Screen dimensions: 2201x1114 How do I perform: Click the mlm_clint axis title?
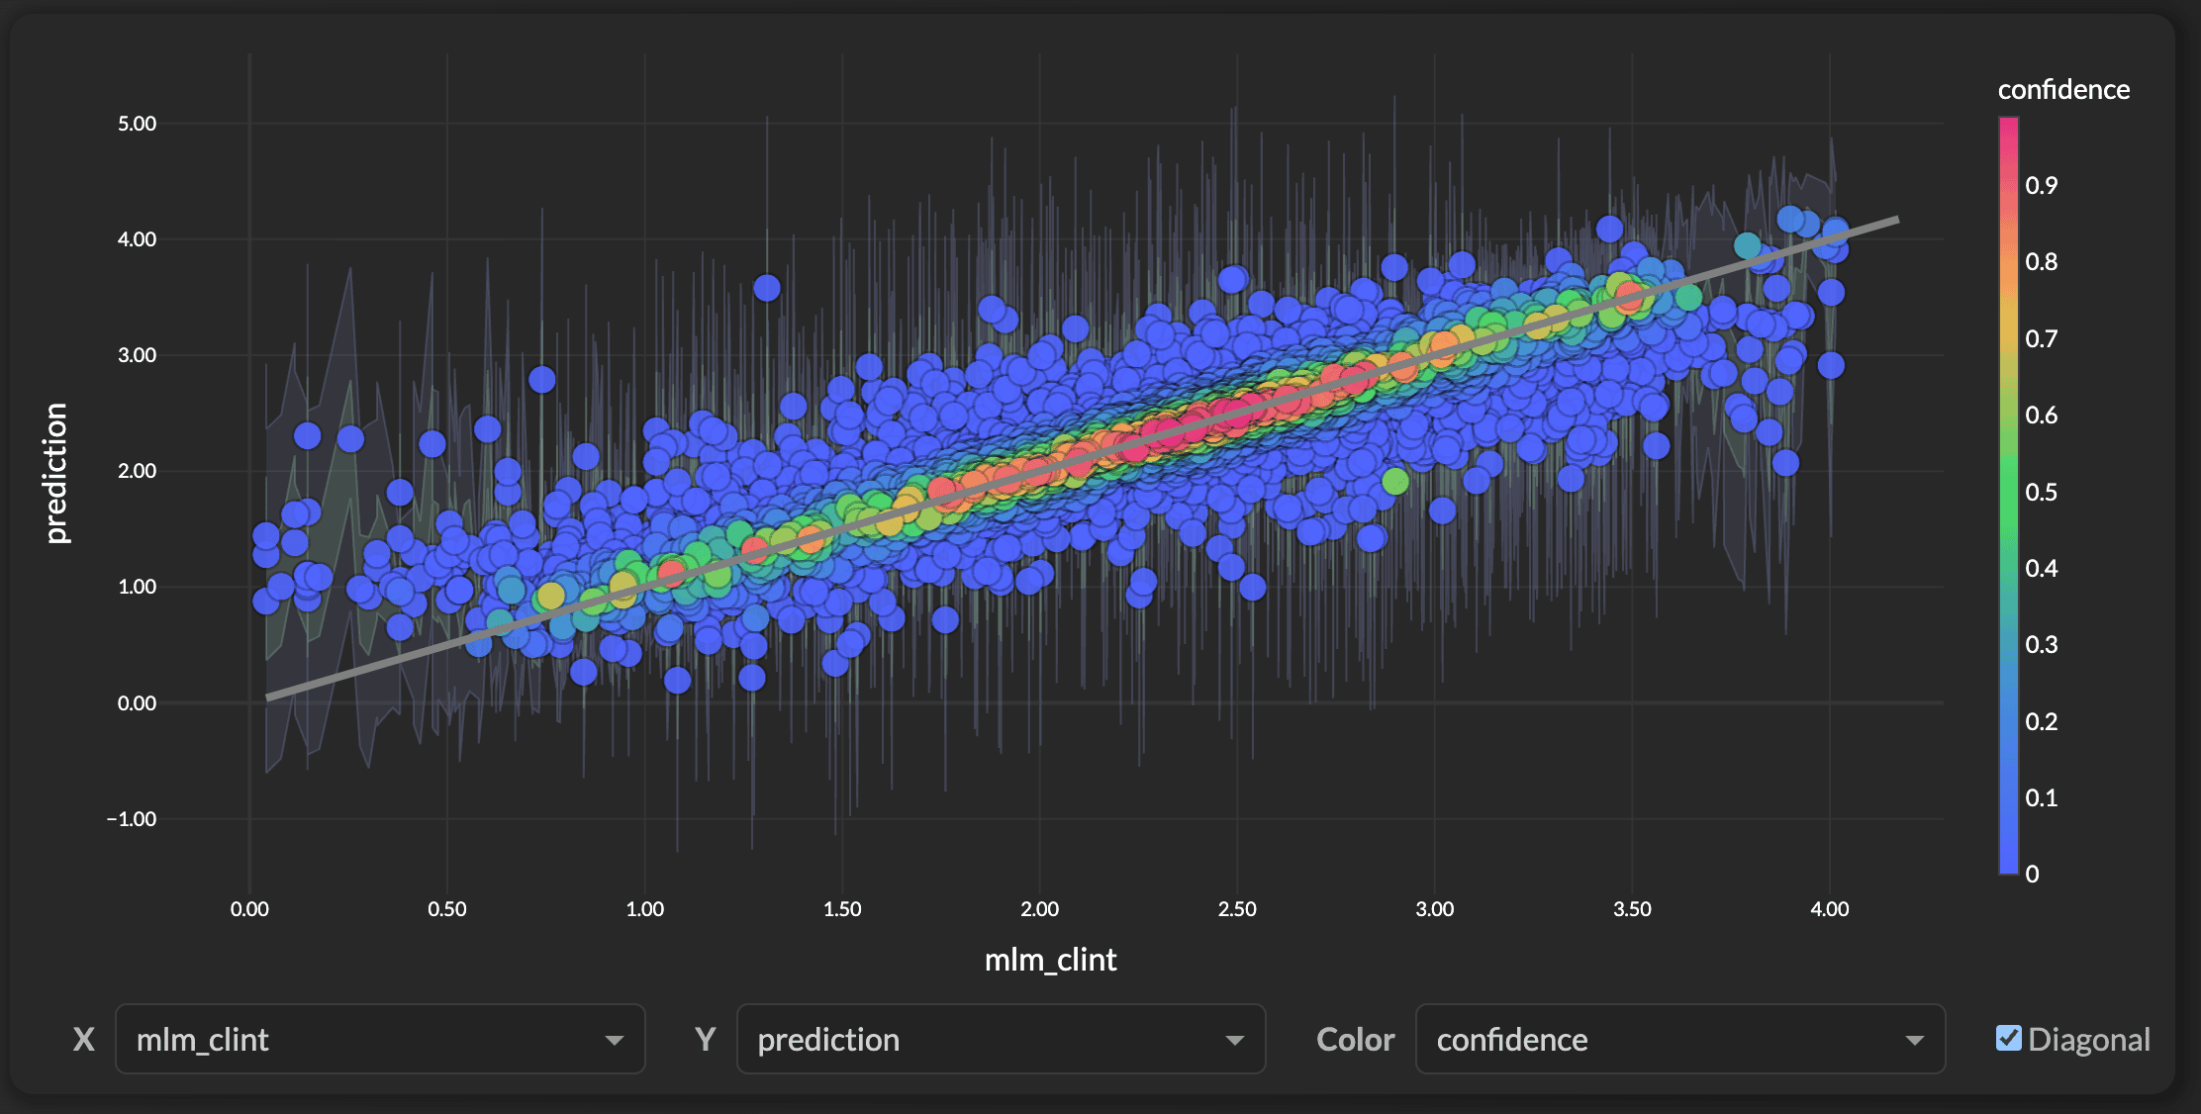coord(1051,959)
